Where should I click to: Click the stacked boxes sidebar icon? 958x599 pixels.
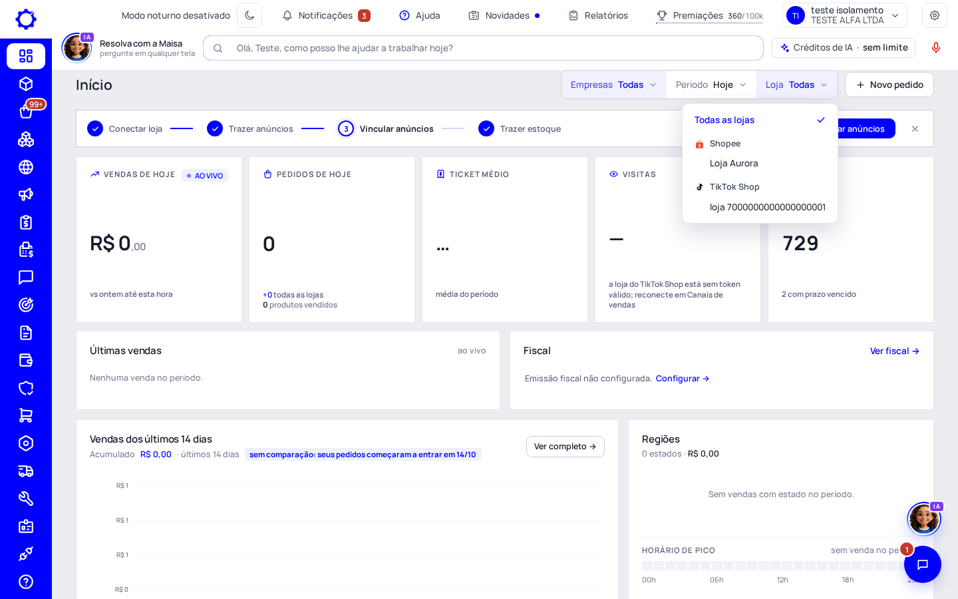pos(26,139)
